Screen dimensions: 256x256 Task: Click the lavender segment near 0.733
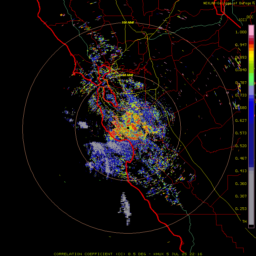pos(251,90)
